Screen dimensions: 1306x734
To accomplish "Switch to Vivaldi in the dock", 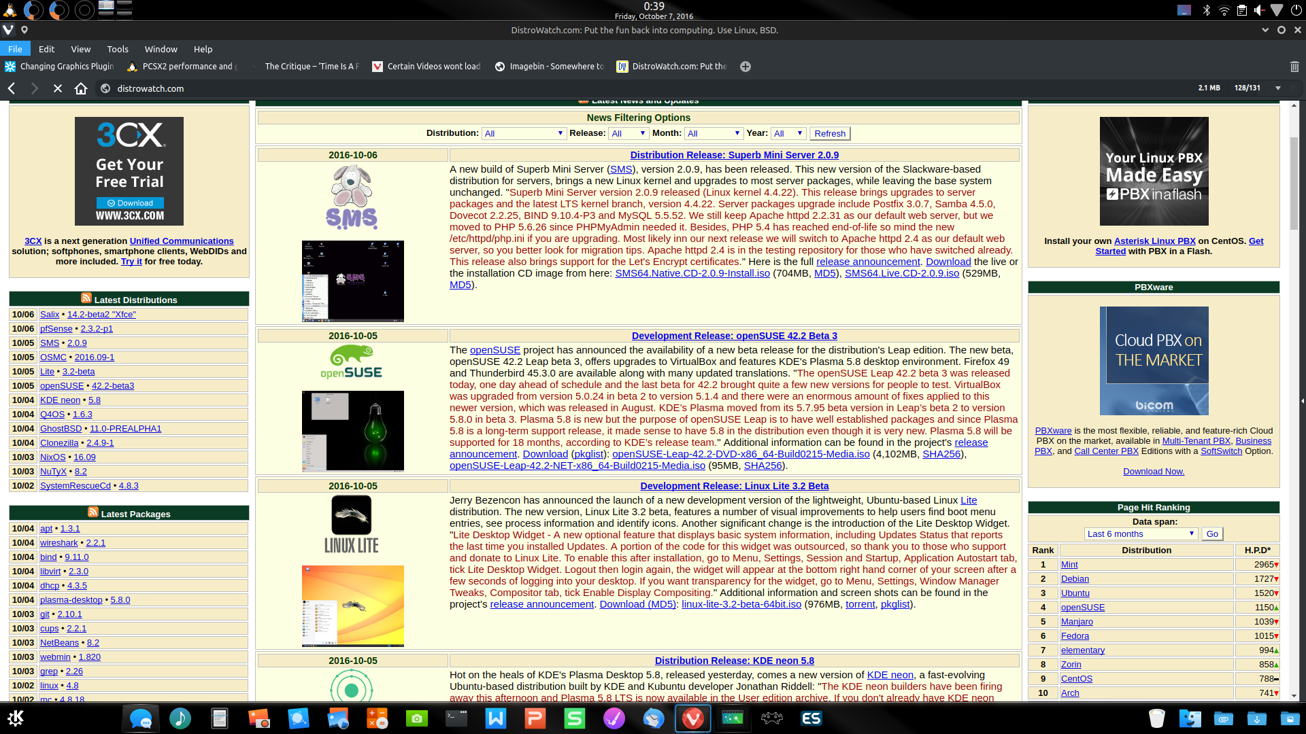I will (x=693, y=718).
